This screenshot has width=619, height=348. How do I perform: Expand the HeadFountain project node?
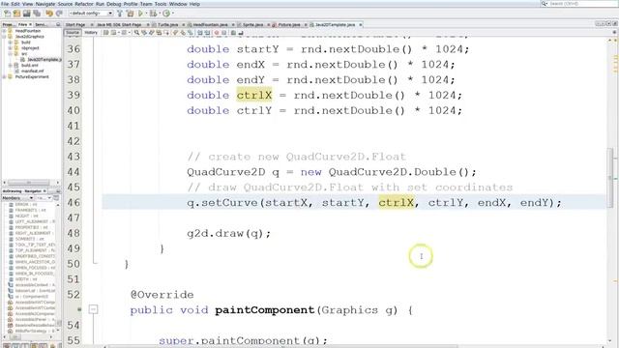[4, 31]
